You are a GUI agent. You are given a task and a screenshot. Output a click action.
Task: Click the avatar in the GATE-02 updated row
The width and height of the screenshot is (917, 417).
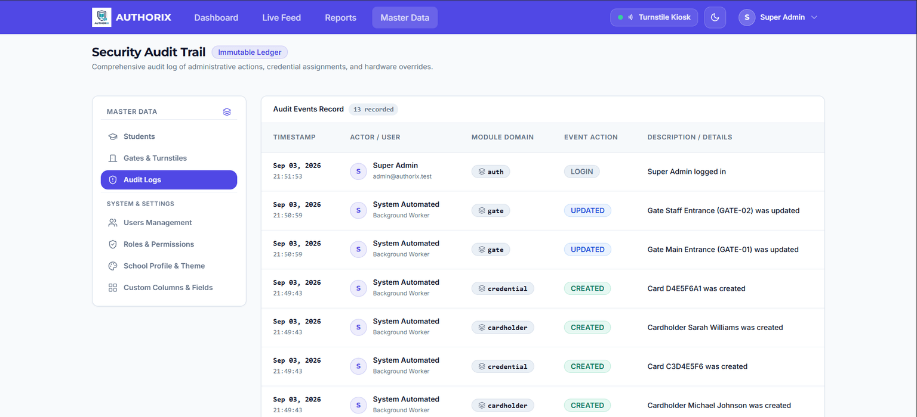pos(358,210)
